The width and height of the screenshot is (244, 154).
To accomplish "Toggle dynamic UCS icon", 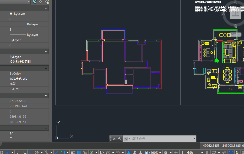I will [x=102, y=152].
